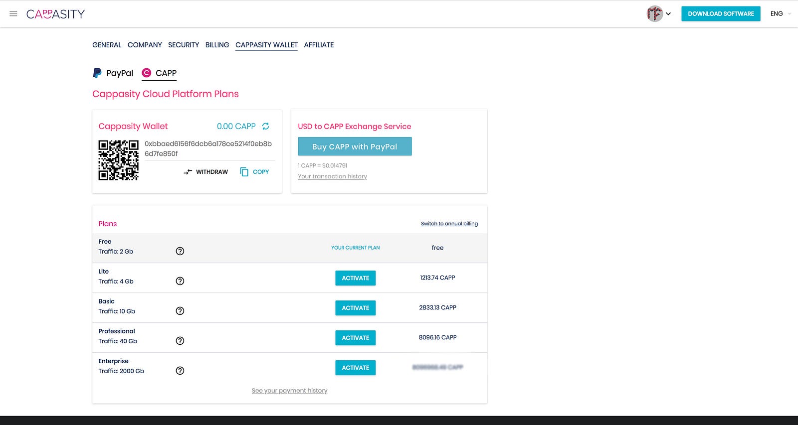This screenshot has width=798, height=425.
Task: Open help icon for Enterprise plan
Action: 180,371
